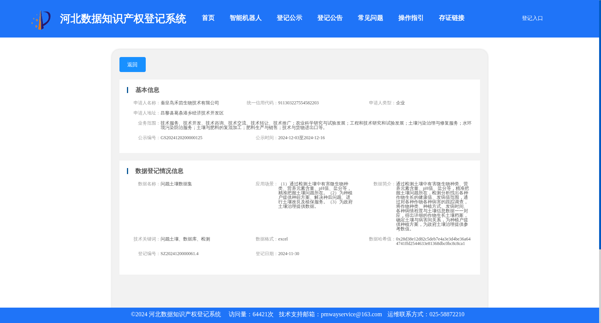Screen dimensions: 601x323
Task: Select the 业务范围 description text
Action: pos(316,125)
